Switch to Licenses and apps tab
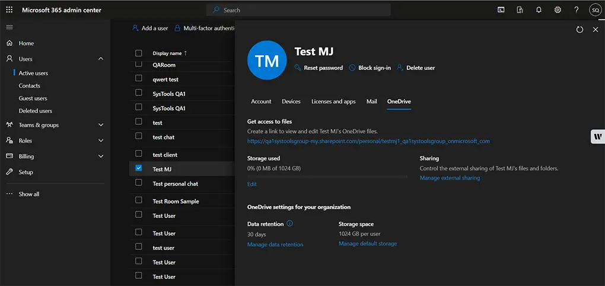Screen dimensions: 605x286 point(333,101)
